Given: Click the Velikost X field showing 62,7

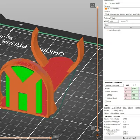Looking at the screenshot, I should (x=127, y=98).
